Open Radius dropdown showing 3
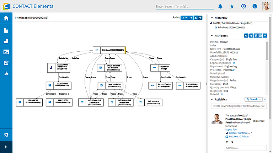Viewport: 273px width, 153px height. 184,18
